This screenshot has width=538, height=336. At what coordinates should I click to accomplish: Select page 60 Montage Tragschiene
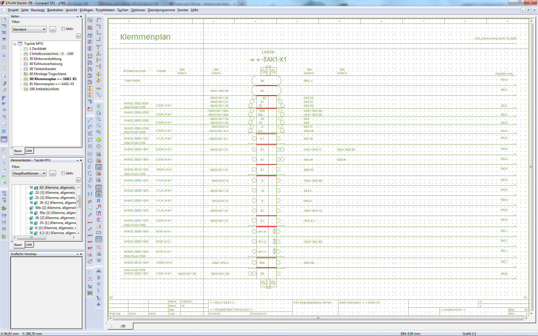click(x=48, y=74)
